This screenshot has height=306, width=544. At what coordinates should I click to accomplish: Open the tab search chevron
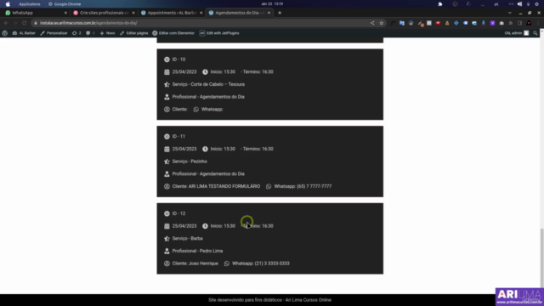point(510,13)
